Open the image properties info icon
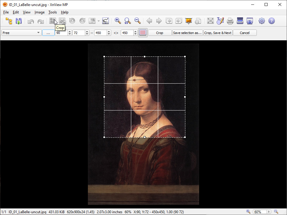The image size is (287, 215). point(198,21)
